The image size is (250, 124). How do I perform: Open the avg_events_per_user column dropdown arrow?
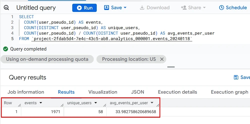[x=152, y=103]
